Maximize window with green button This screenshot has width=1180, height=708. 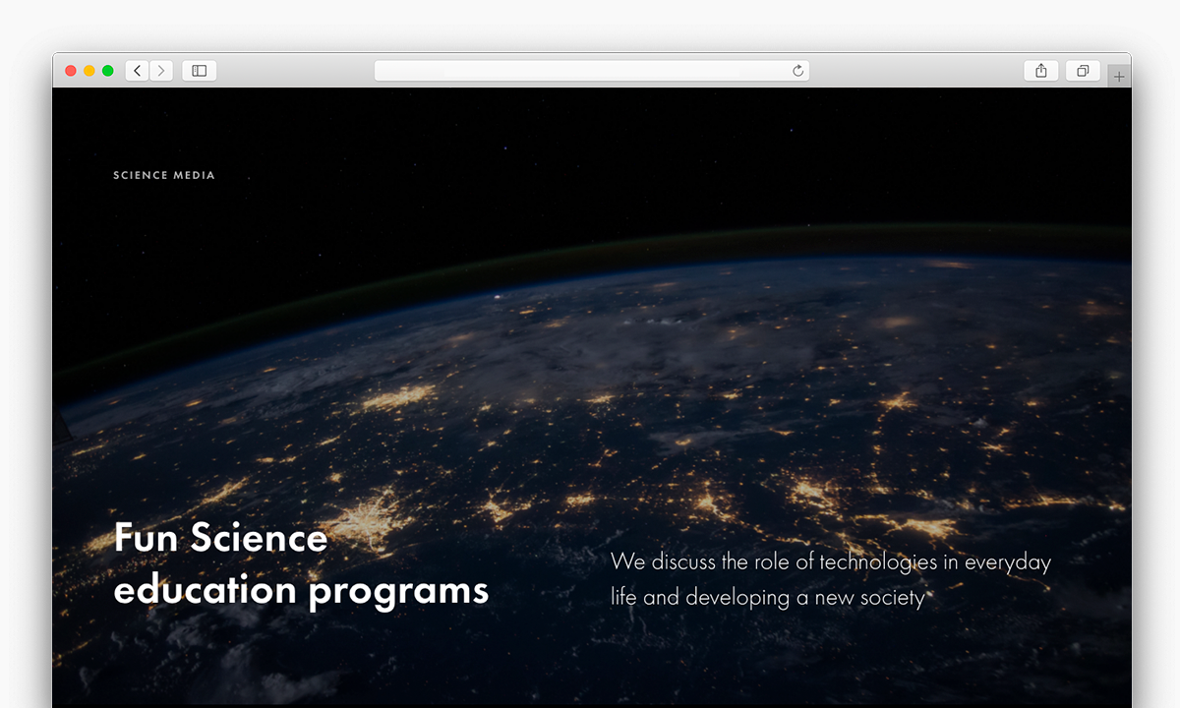click(x=108, y=71)
